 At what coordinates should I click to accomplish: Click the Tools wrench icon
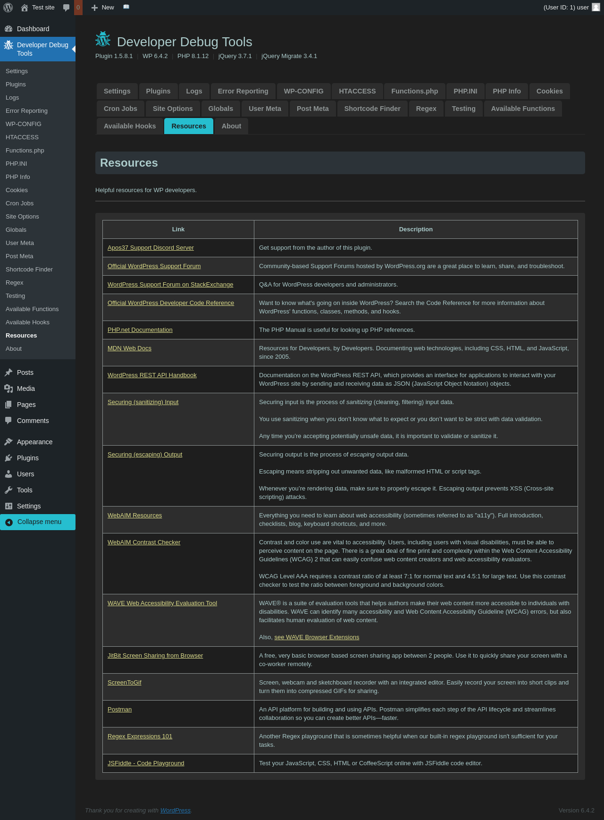pos(8,490)
